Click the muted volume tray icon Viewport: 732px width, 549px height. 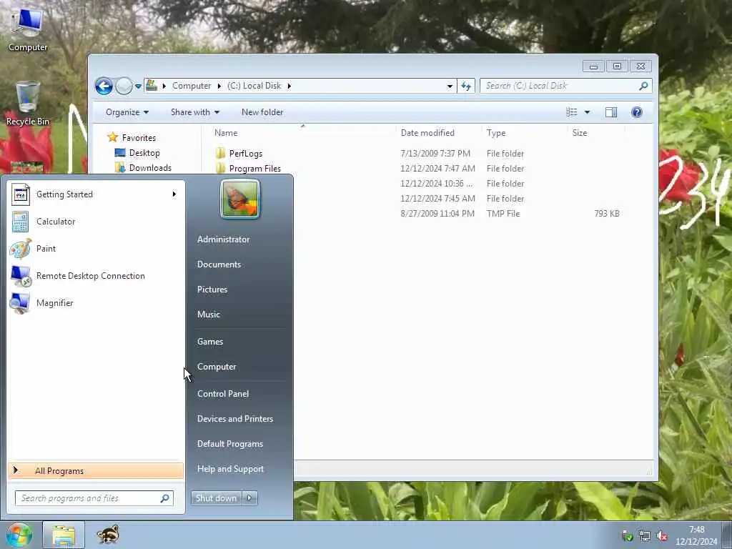662,536
